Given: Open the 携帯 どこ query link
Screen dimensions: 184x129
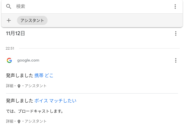Looking at the screenshot, I should click(44, 75).
